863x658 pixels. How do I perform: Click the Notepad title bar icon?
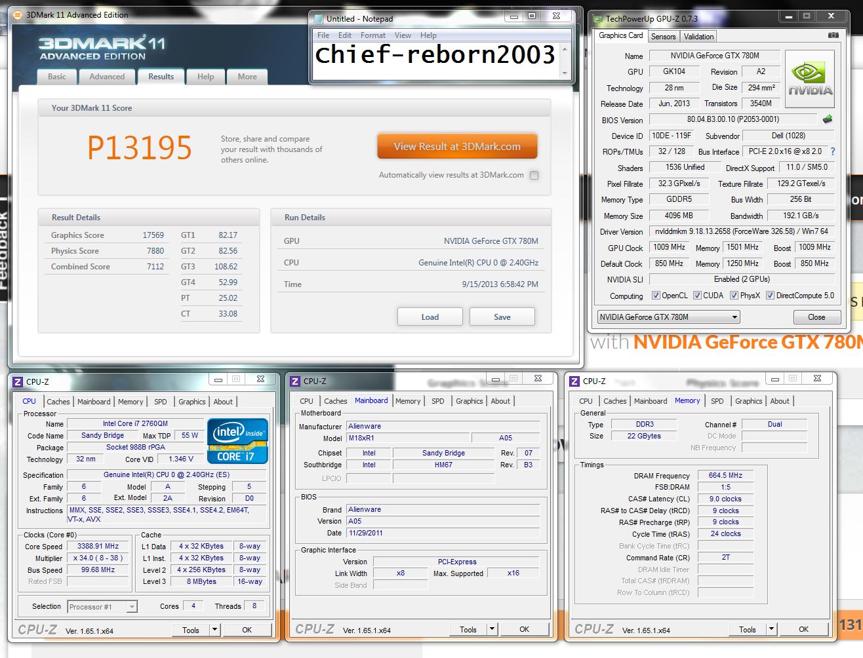318,19
